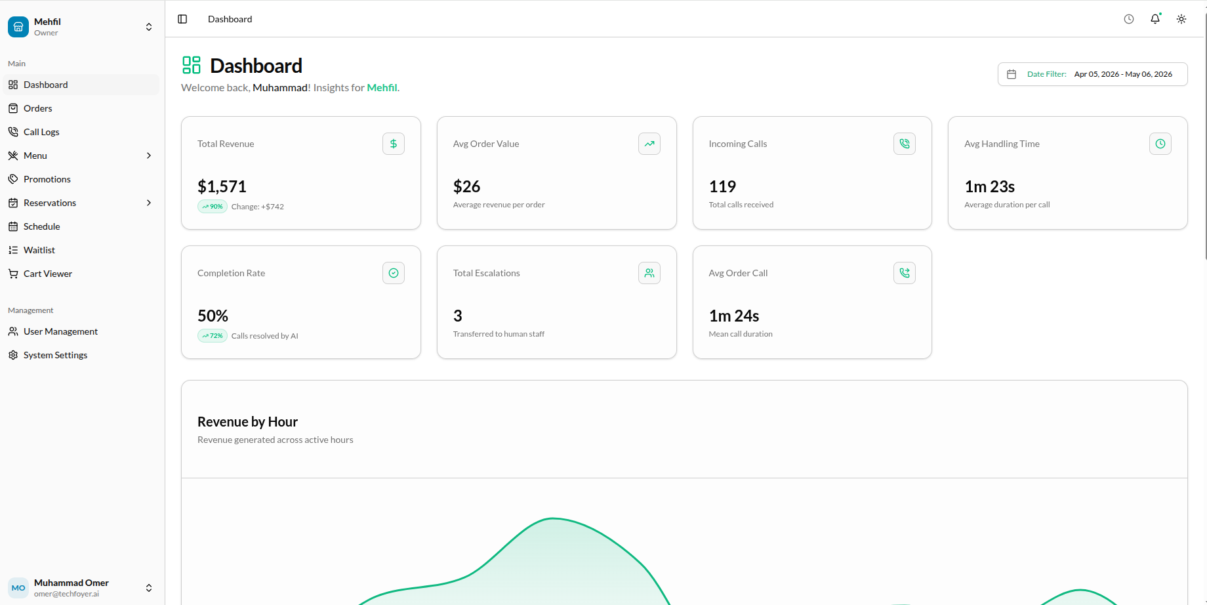Open the notifications bell
Image resolution: width=1207 pixels, height=605 pixels.
(1155, 19)
